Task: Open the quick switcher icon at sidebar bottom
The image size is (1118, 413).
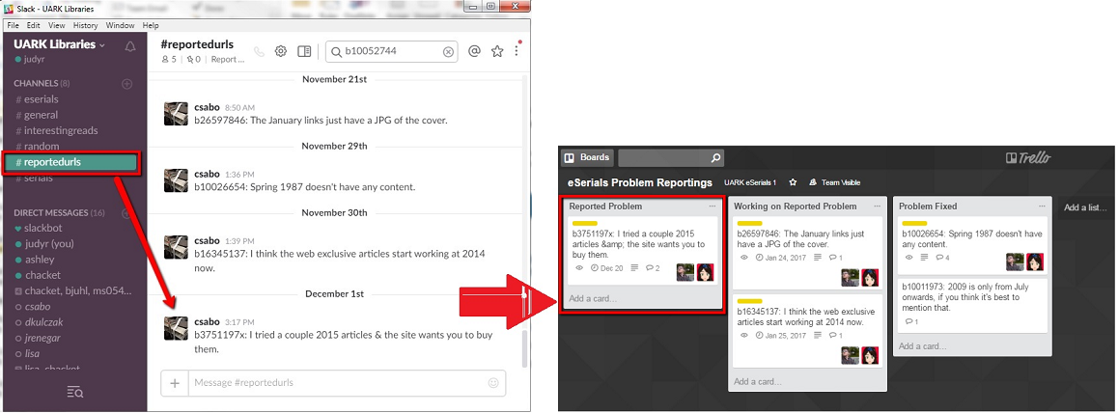Action: (75, 391)
